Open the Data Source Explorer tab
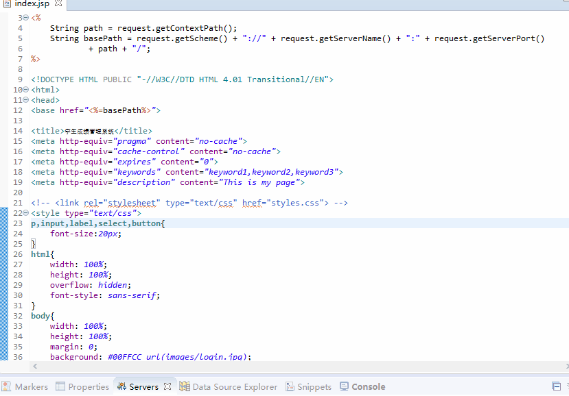Image resolution: width=569 pixels, height=396 pixels. point(228,386)
